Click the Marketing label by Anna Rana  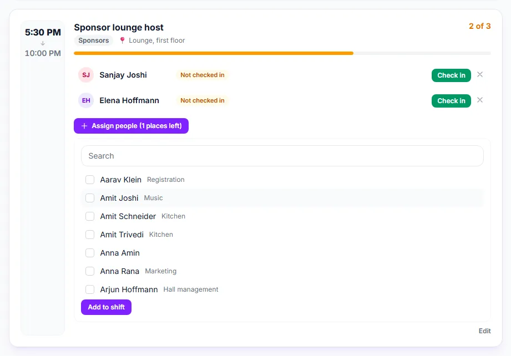tap(161, 271)
